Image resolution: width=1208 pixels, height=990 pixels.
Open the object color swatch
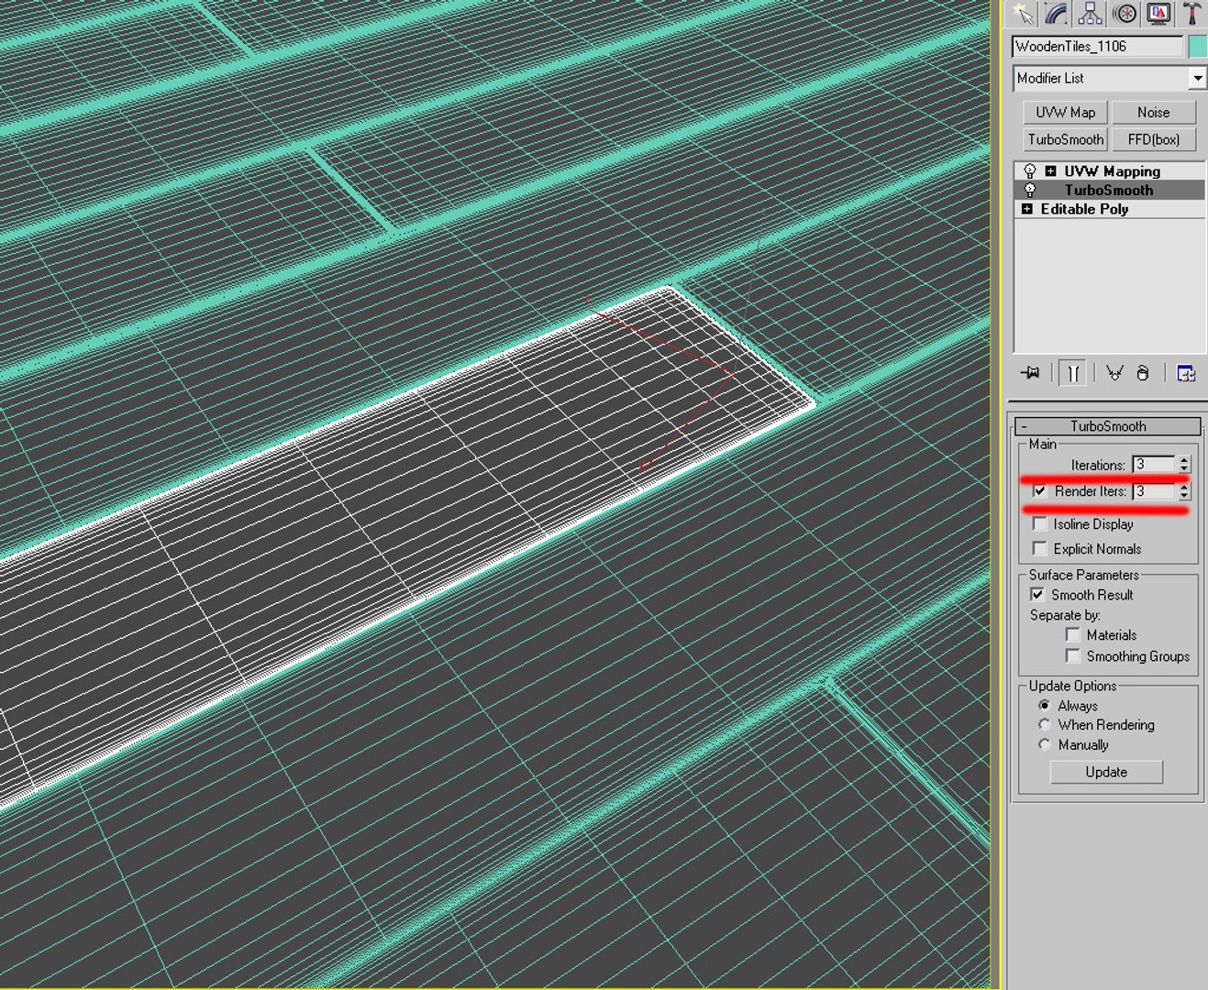click(1197, 46)
